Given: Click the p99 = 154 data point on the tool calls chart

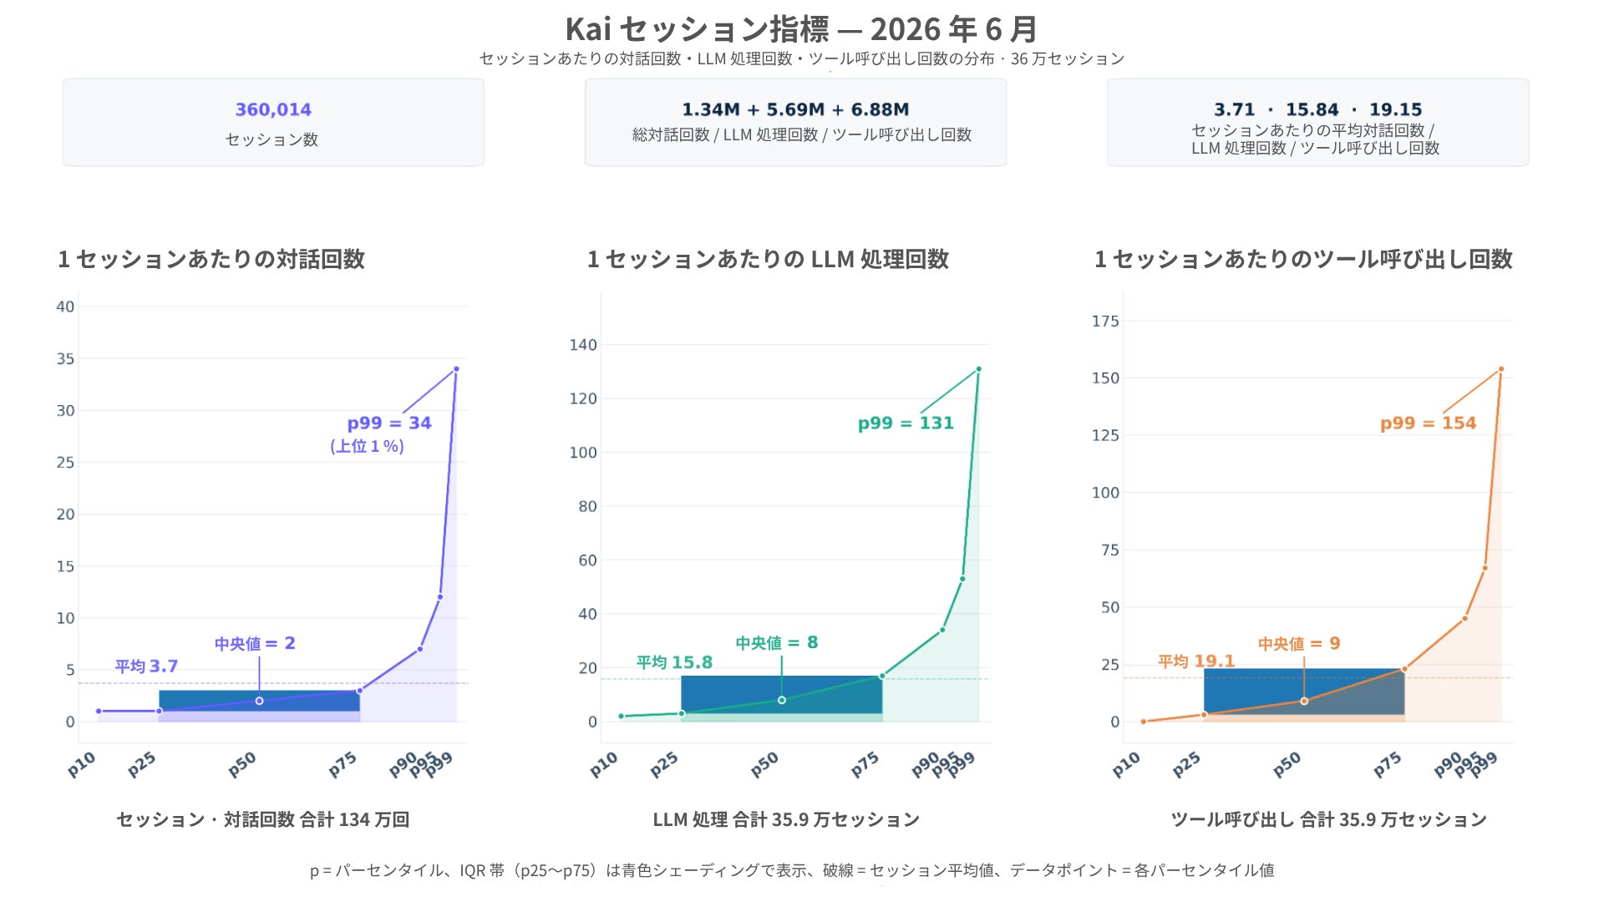Looking at the screenshot, I should 1501,369.
